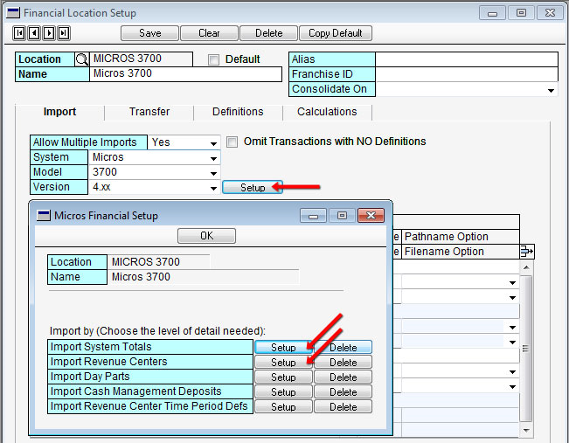Expand the Version dropdown showing 4.xx
This screenshot has height=443, width=569.
[x=213, y=188]
